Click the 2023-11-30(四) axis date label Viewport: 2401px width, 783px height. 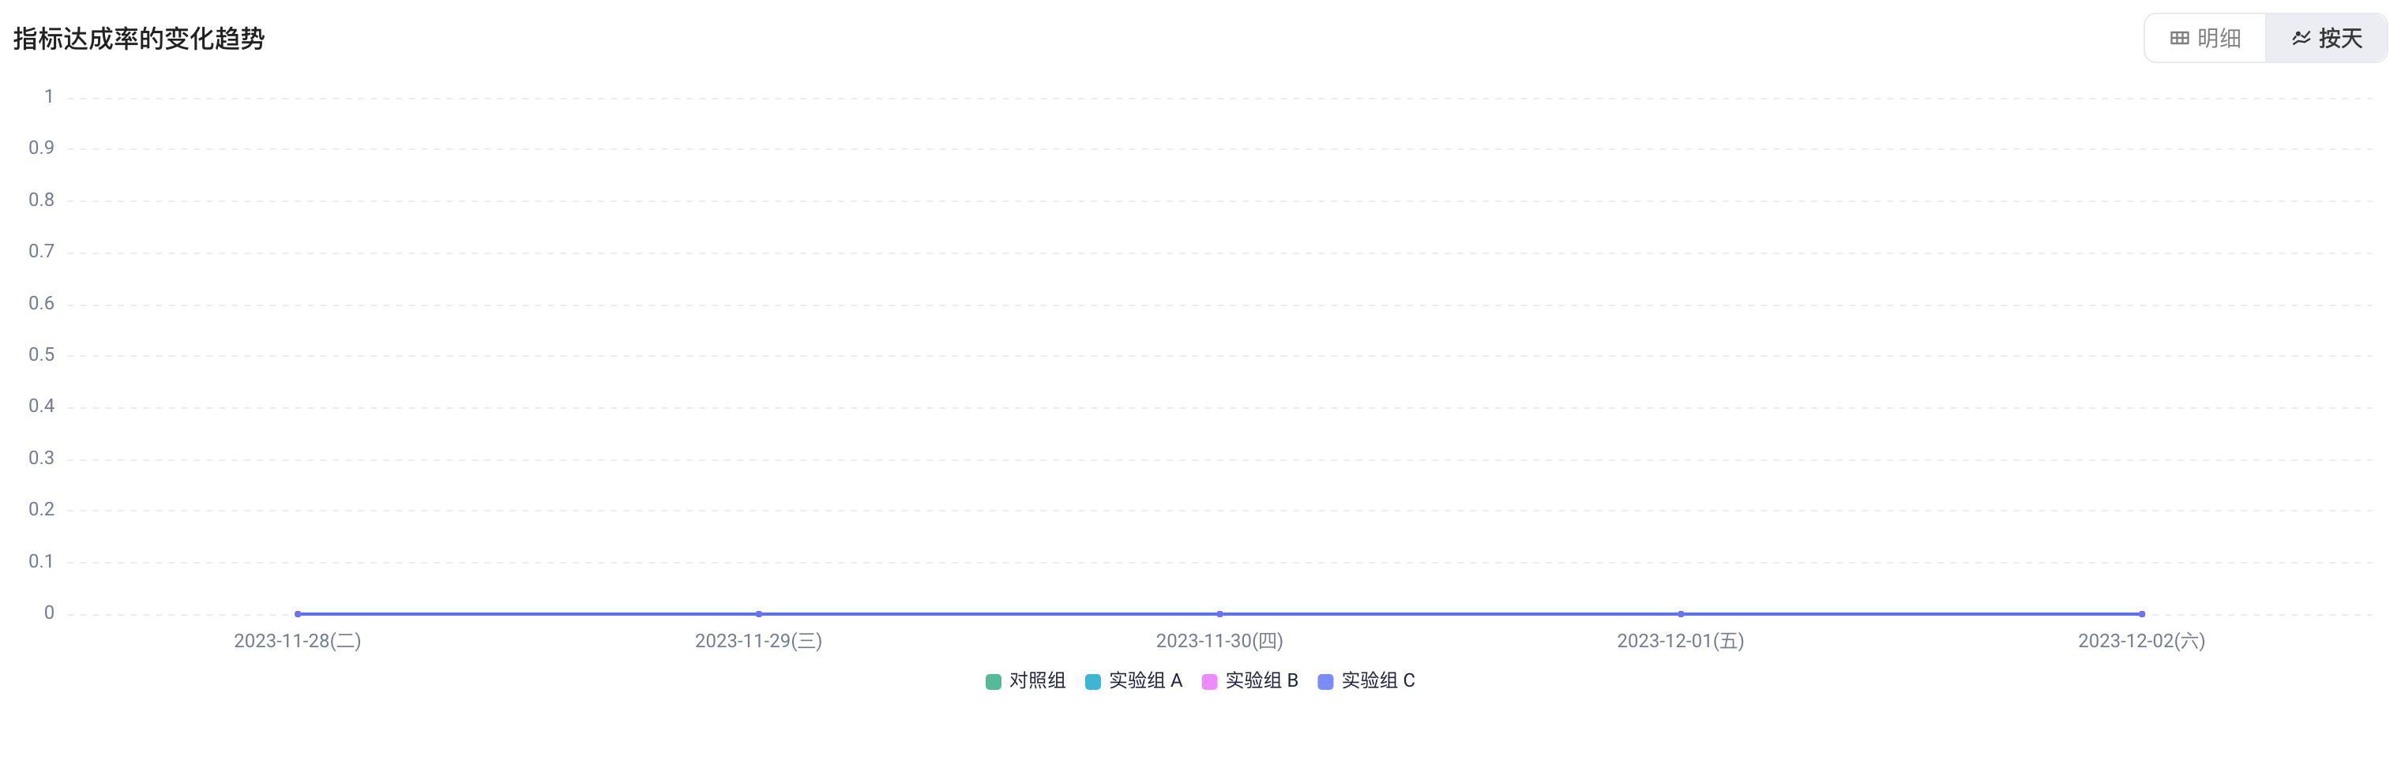pos(1219,641)
